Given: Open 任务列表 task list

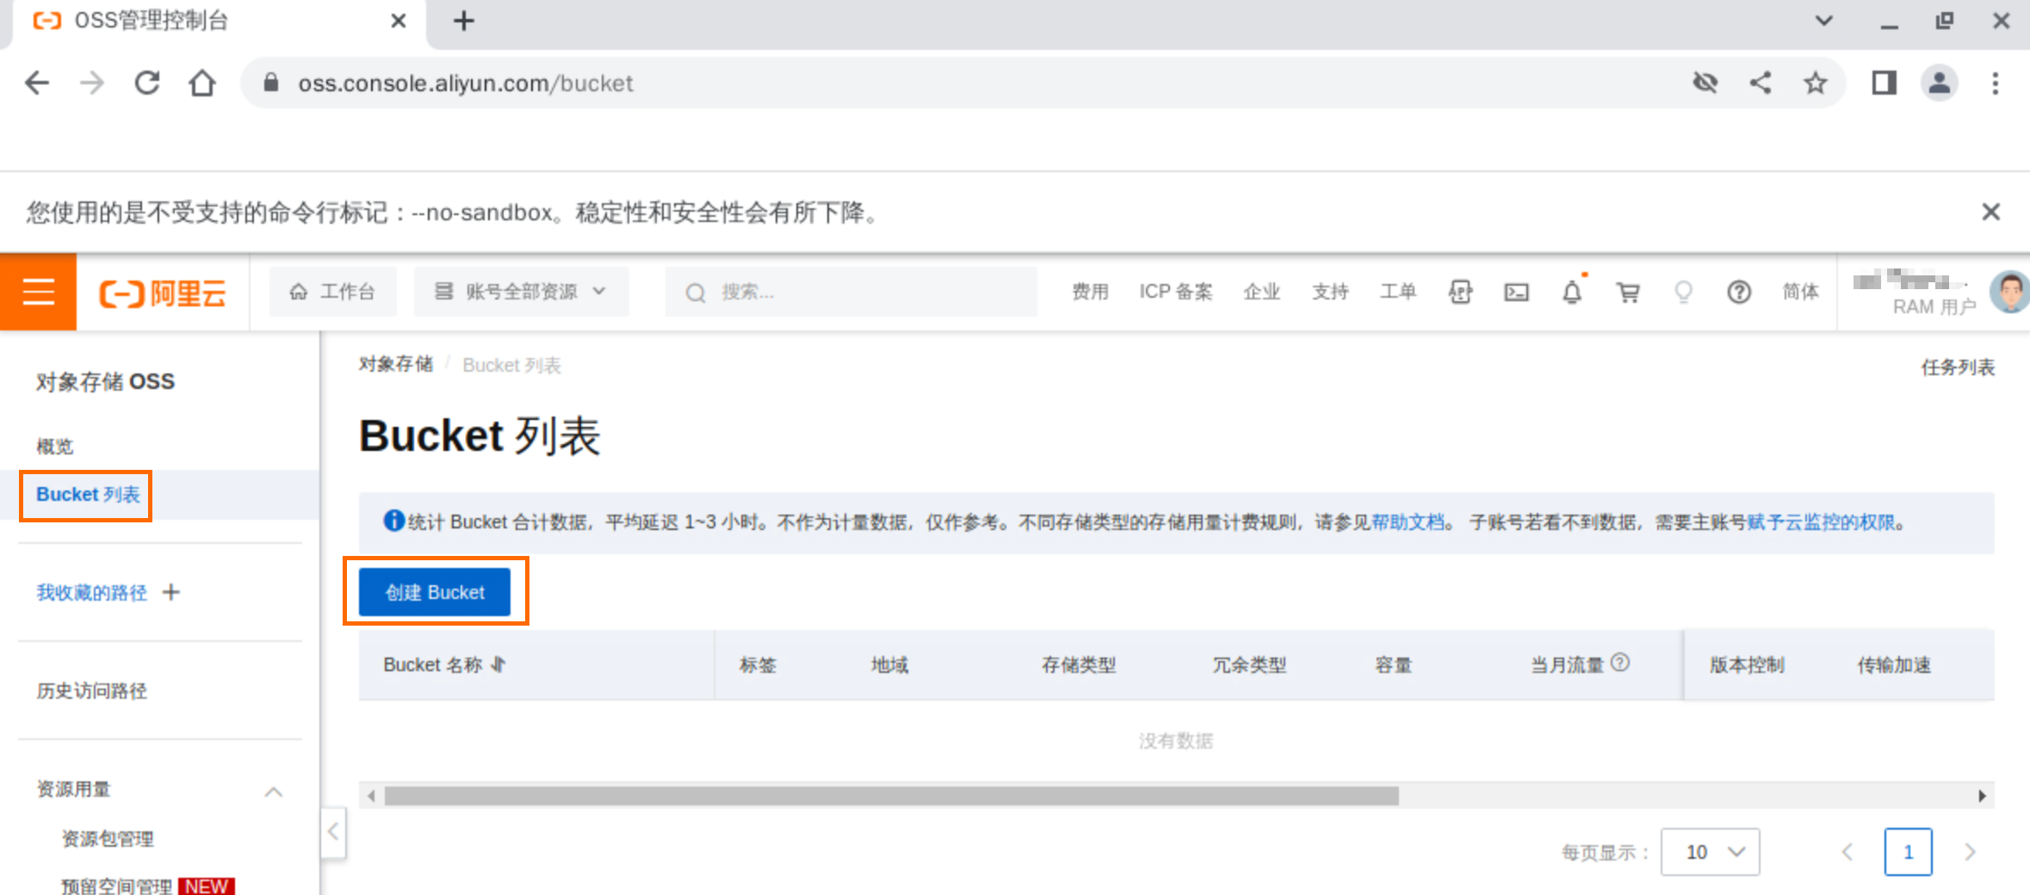Looking at the screenshot, I should pyautogui.click(x=1958, y=367).
